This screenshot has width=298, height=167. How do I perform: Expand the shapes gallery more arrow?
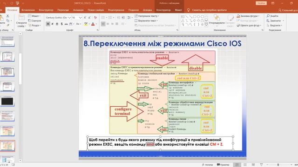click(x=206, y=25)
